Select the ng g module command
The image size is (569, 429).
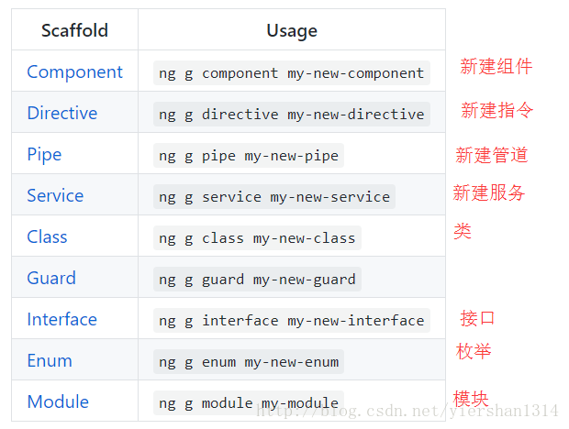point(249,403)
